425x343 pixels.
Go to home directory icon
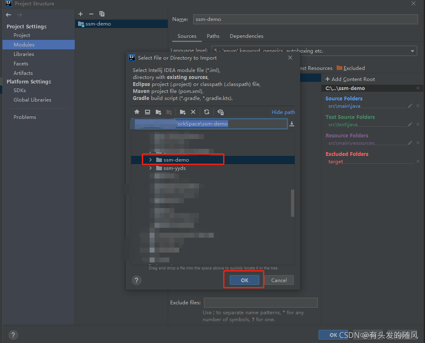coord(137,112)
